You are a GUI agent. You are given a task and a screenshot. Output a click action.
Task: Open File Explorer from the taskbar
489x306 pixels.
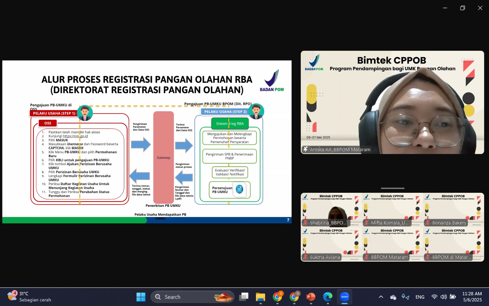(x=260, y=297)
